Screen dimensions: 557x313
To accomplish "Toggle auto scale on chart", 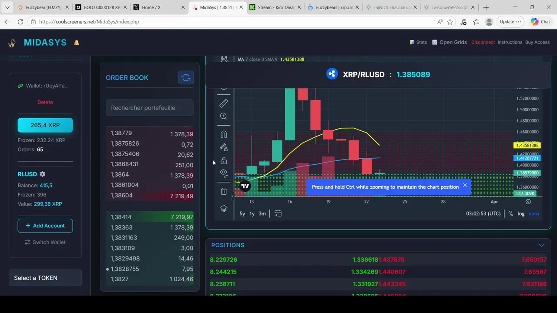I will coord(534,213).
